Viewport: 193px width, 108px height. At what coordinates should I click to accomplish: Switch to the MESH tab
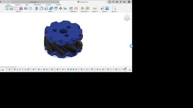click(27, 5)
